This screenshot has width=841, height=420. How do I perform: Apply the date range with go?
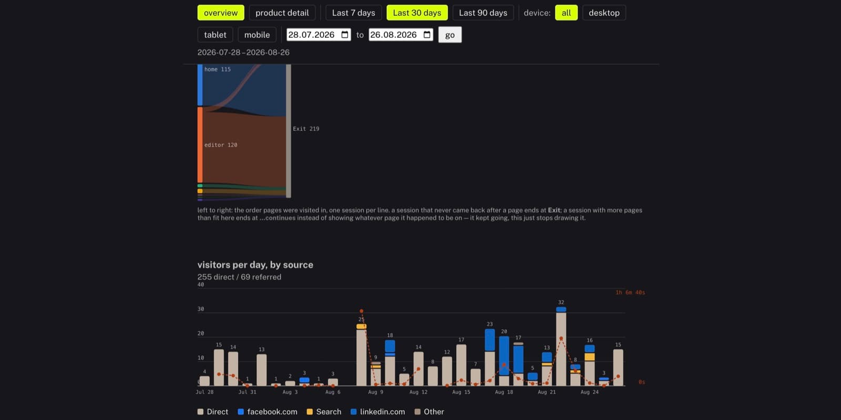tap(450, 35)
